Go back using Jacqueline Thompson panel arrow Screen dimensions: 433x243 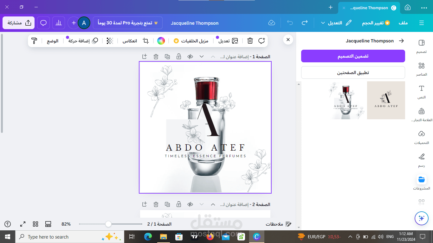point(401,41)
